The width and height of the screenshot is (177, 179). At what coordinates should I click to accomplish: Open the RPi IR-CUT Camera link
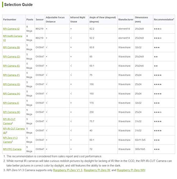click(x=9, y=121)
